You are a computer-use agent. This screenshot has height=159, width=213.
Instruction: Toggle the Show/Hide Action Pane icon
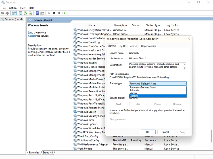[x=42, y=13]
